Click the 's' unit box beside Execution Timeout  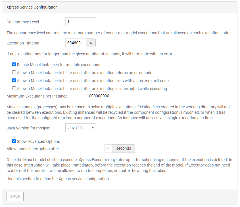[91, 43]
